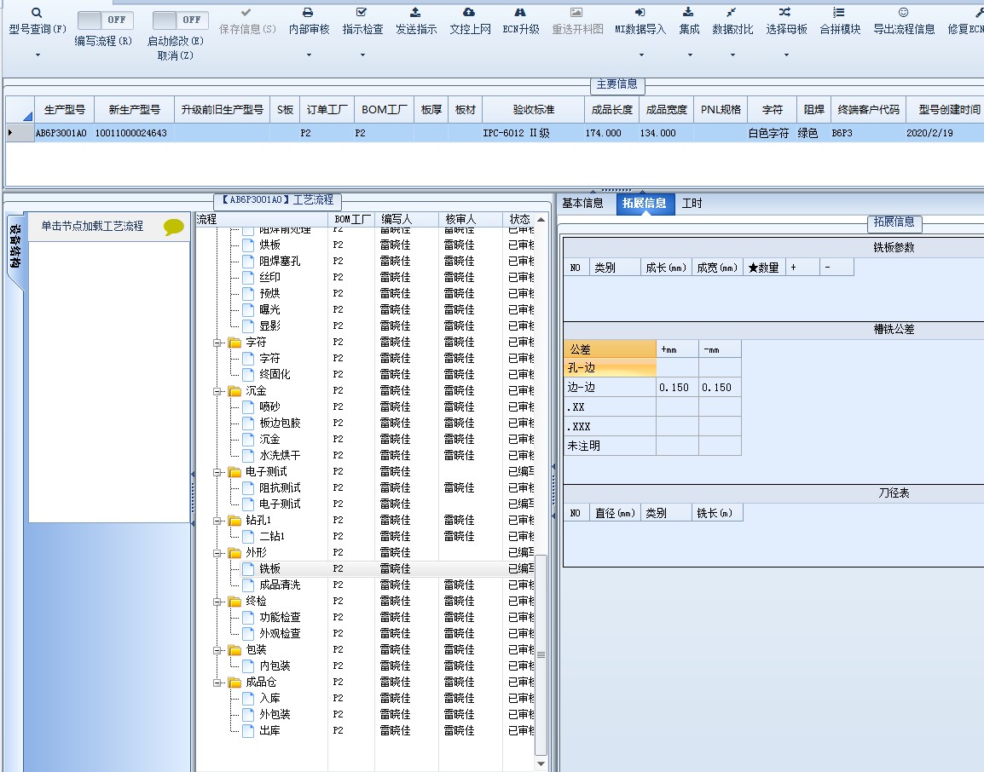Viewport: 984px width, 772px height.
Task: Sort by 验收标准 column header
Action: [534, 110]
